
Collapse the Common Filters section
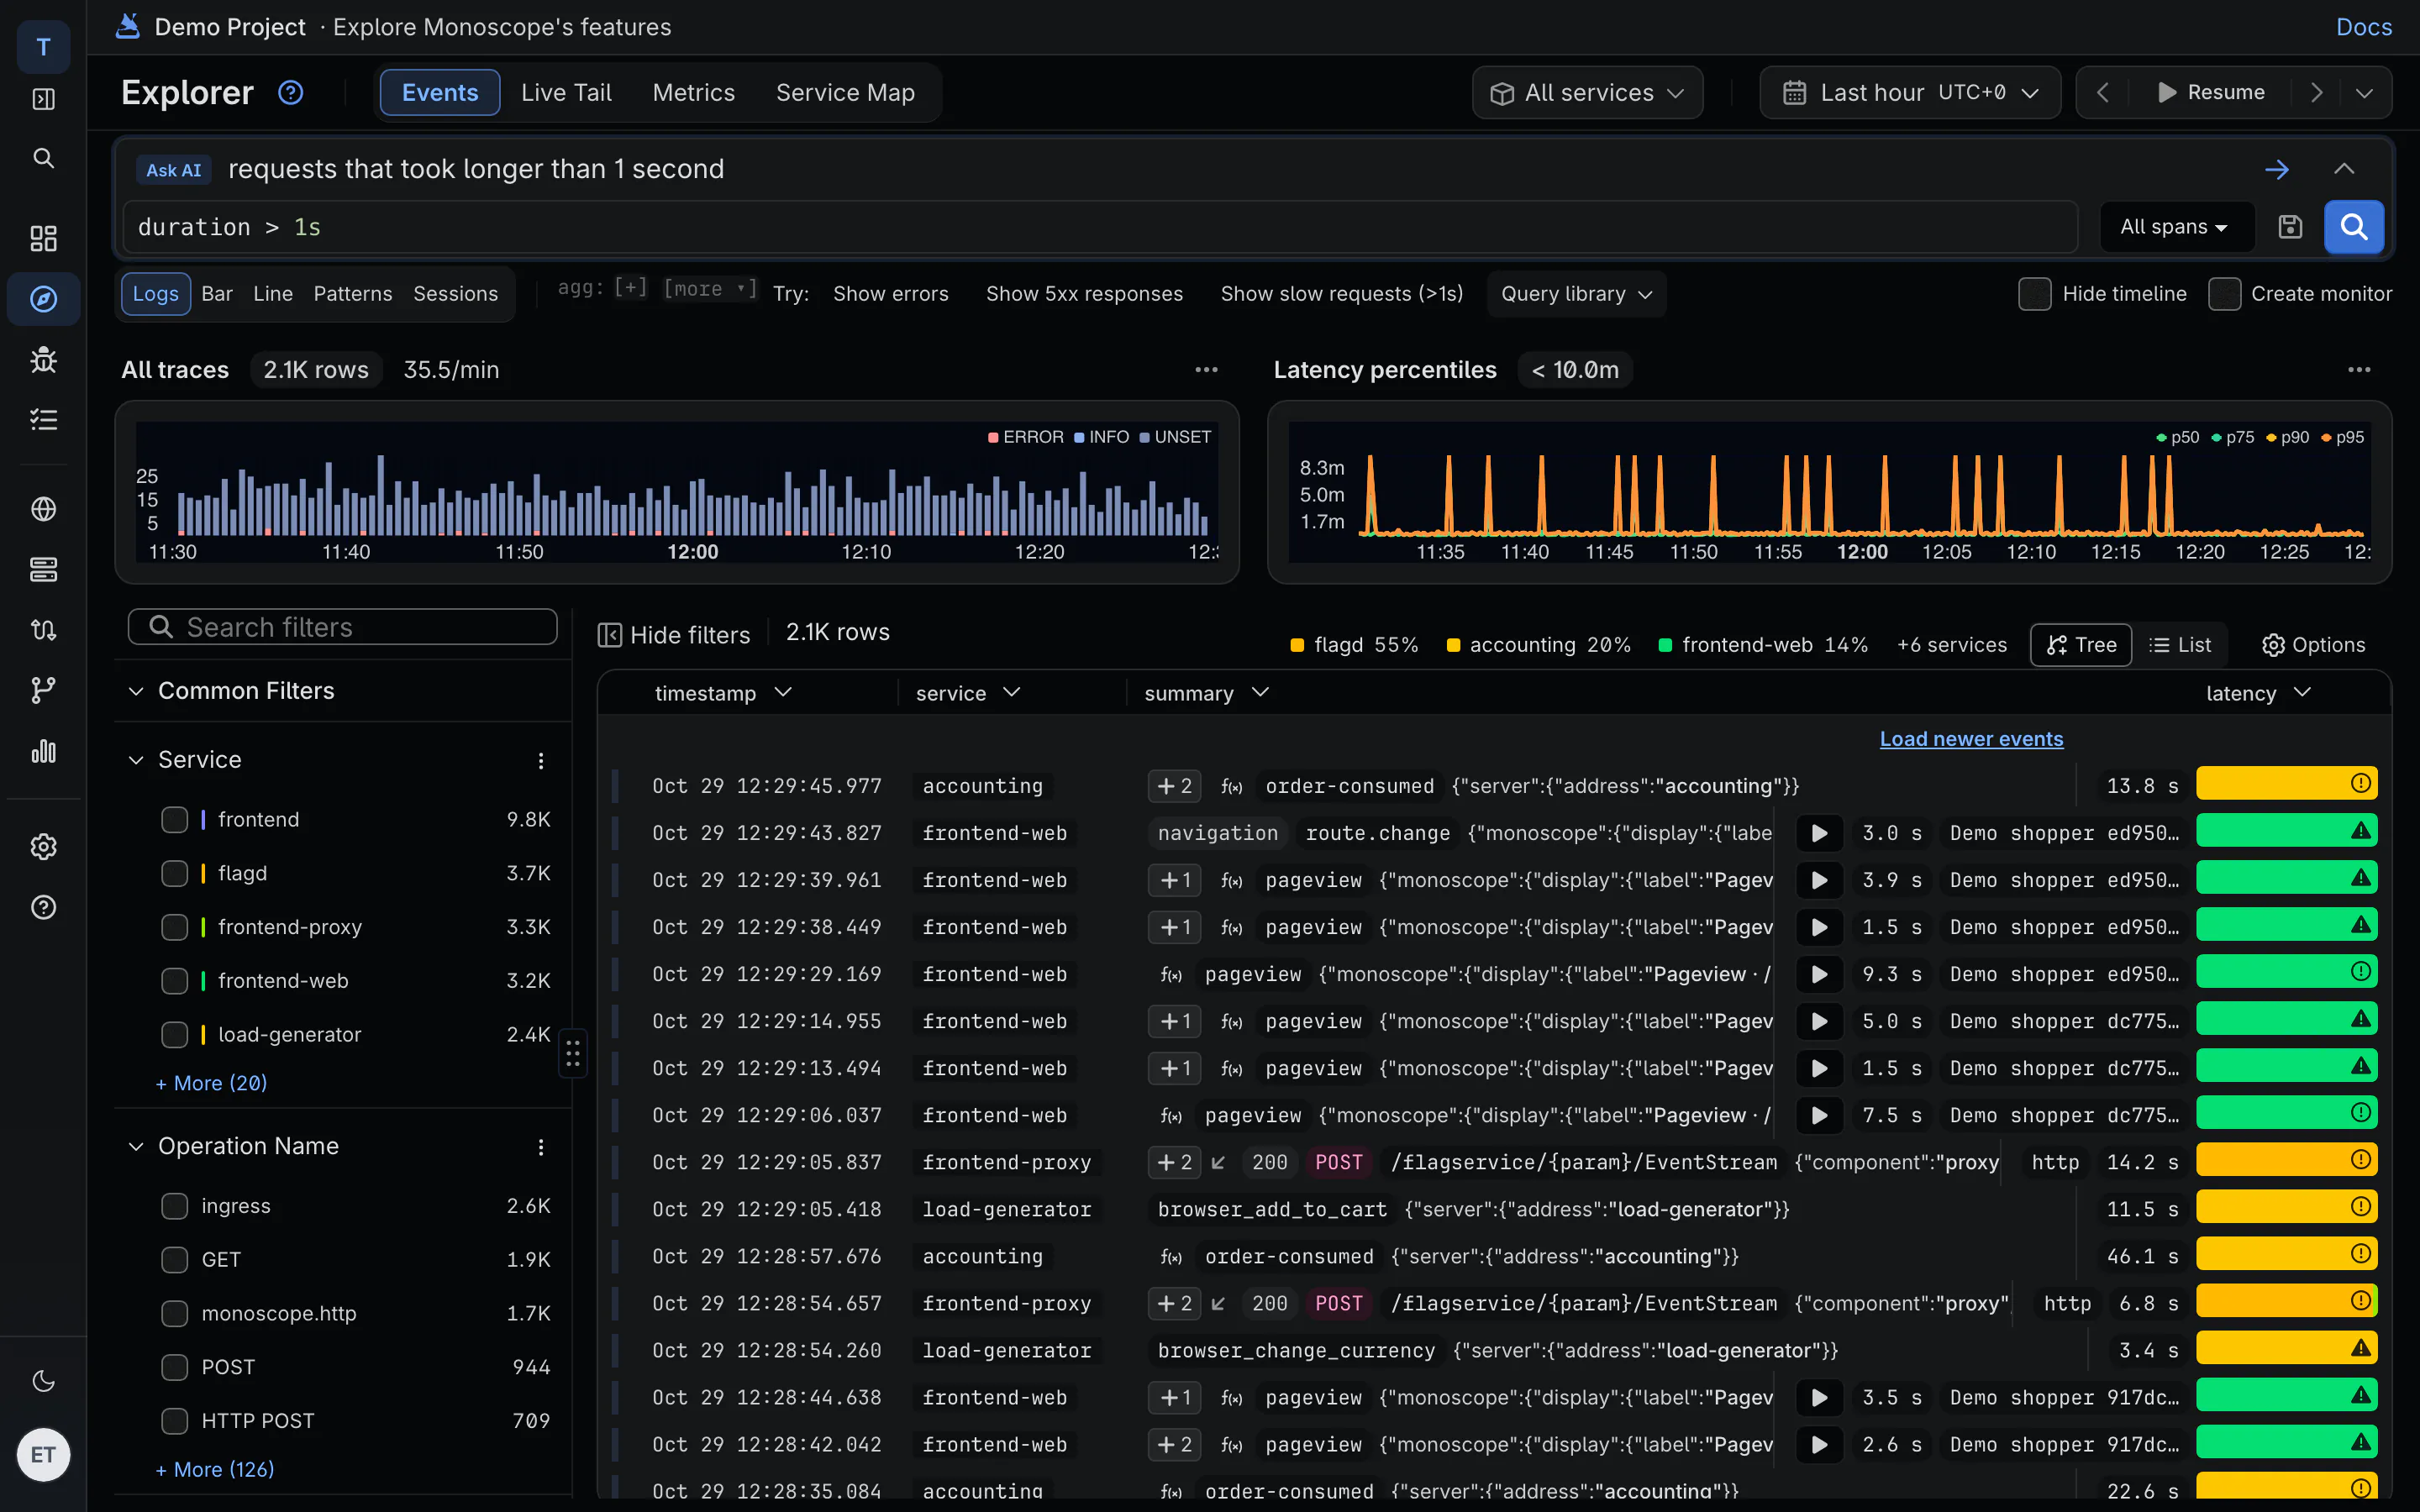(136, 691)
